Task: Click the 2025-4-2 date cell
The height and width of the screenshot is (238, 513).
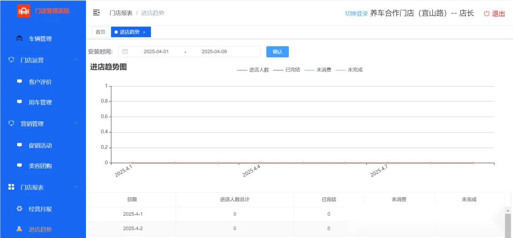Action: click(x=133, y=229)
